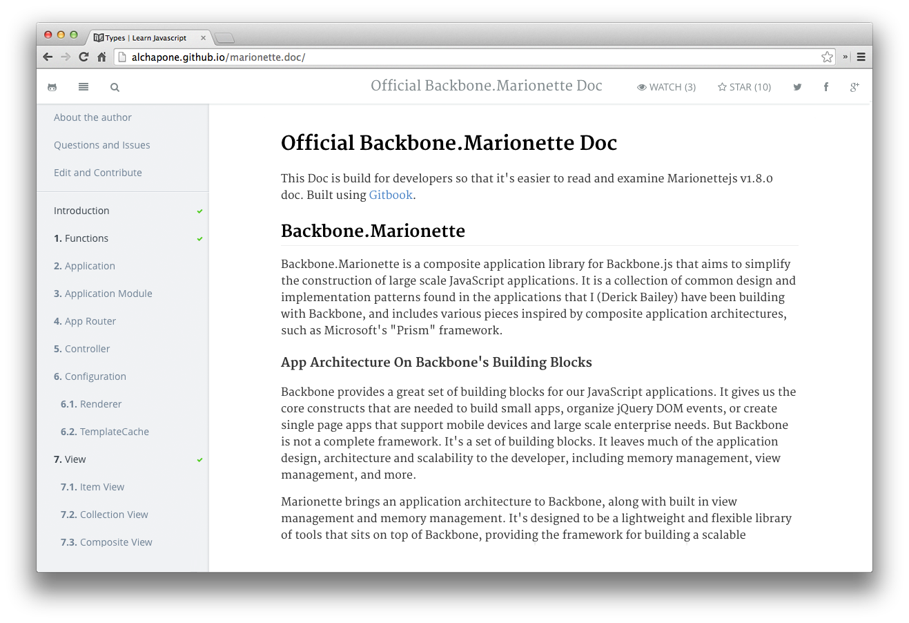
Task: Go back using the browser back arrow
Action: pos(48,57)
